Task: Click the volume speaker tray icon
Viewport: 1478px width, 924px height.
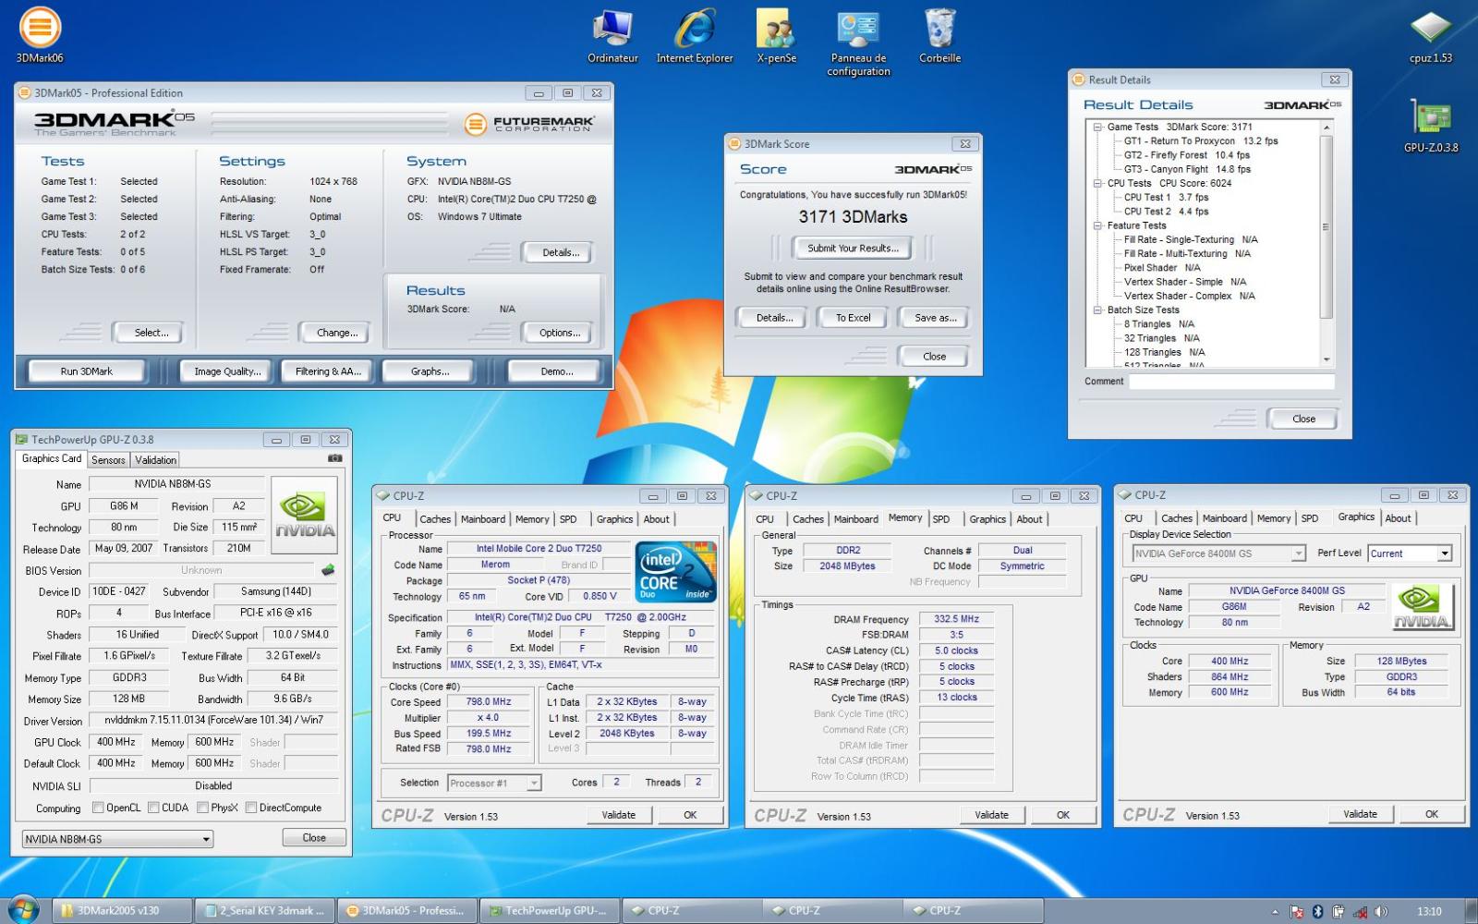Action: click(1380, 912)
